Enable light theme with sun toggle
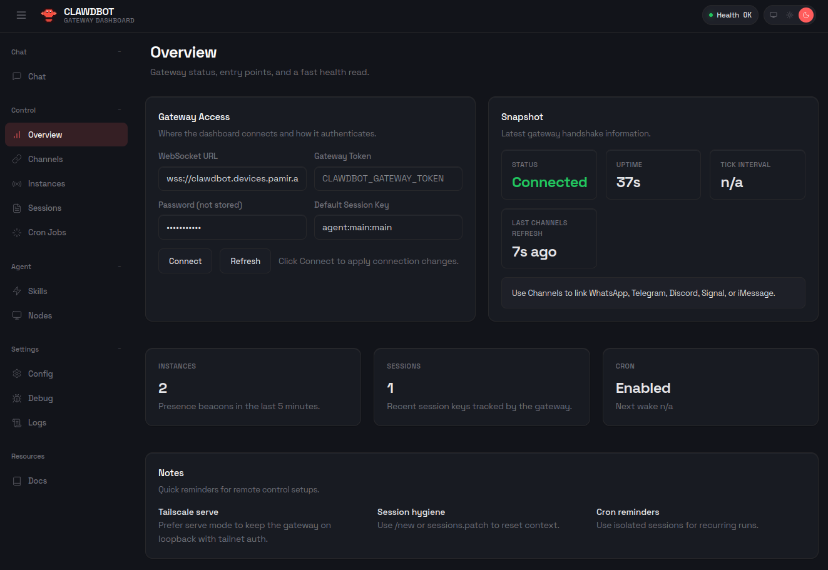The width and height of the screenshot is (828, 570). point(790,15)
